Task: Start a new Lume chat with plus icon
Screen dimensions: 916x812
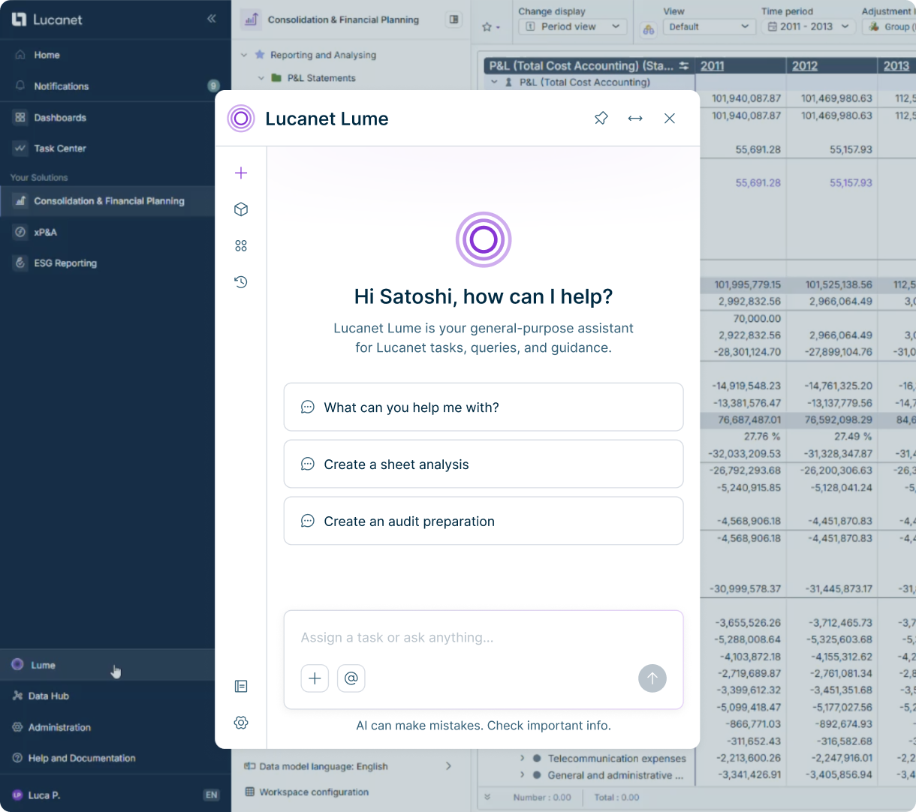Action: pyautogui.click(x=241, y=173)
